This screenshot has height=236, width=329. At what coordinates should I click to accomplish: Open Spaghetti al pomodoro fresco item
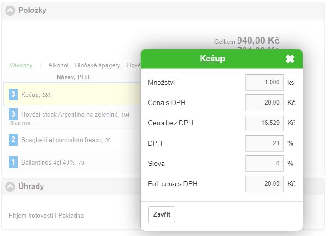coord(61,140)
